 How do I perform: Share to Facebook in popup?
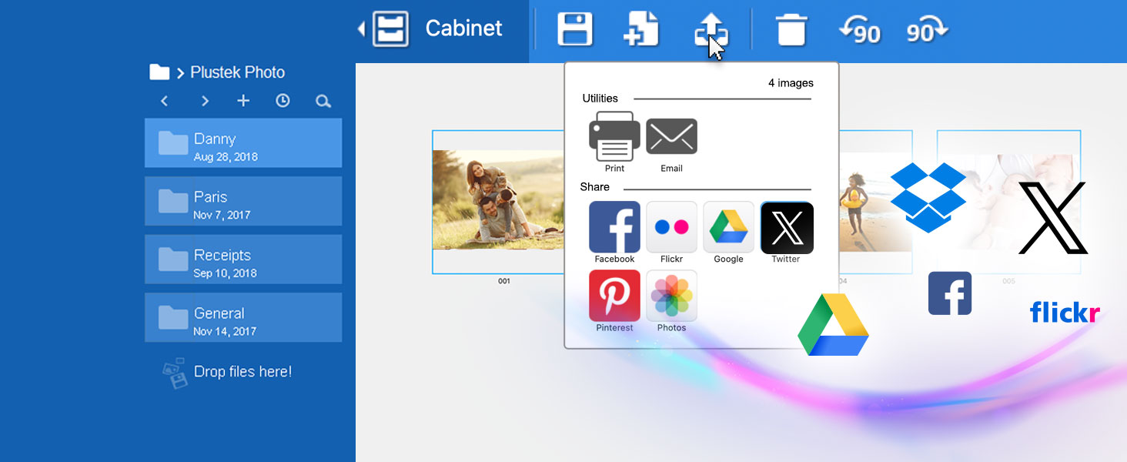point(614,232)
